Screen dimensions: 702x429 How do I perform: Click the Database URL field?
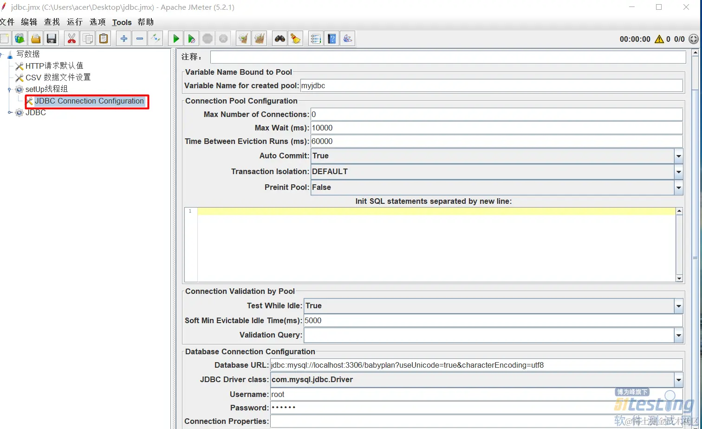tap(476, 365)
